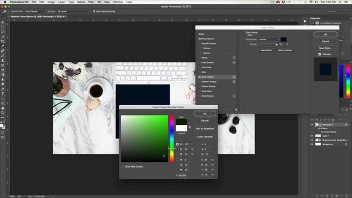The height and width of the screenshot is (198, 352).
Task: Select the Healing Brush tool
Action: tap(3, 51)
